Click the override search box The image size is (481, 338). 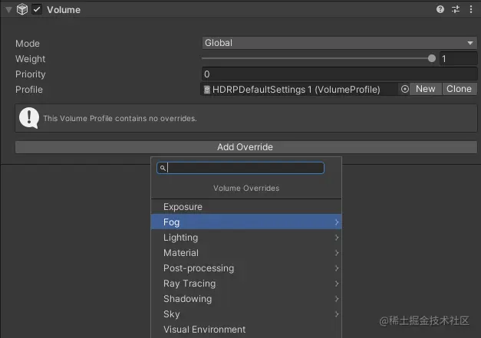click(241, 168)
